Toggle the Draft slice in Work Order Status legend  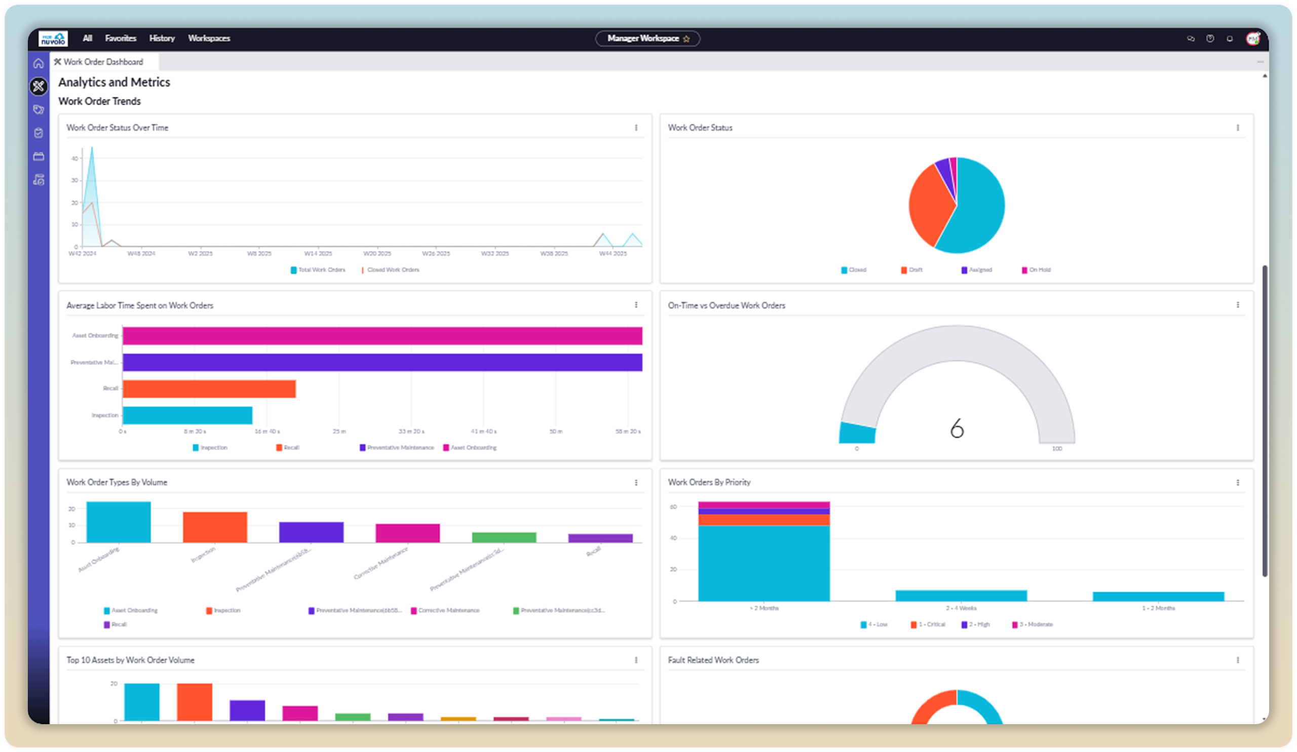pos(913,269)
